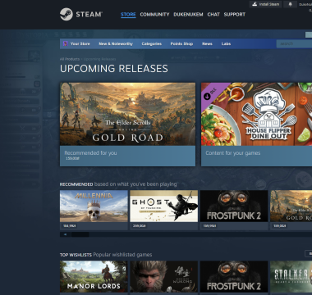The width and height of the screenshot is (312, 295).
Task: Click the TOP WISHLISTS section header text
Action: tap(76, 255)
